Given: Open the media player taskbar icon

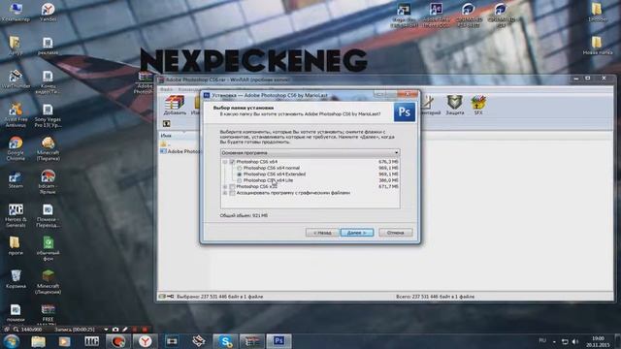Looking at the screenshot, I should click(64, 341).
